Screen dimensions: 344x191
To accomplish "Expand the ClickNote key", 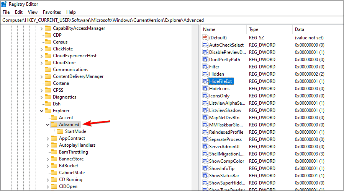I will [41, 49].
